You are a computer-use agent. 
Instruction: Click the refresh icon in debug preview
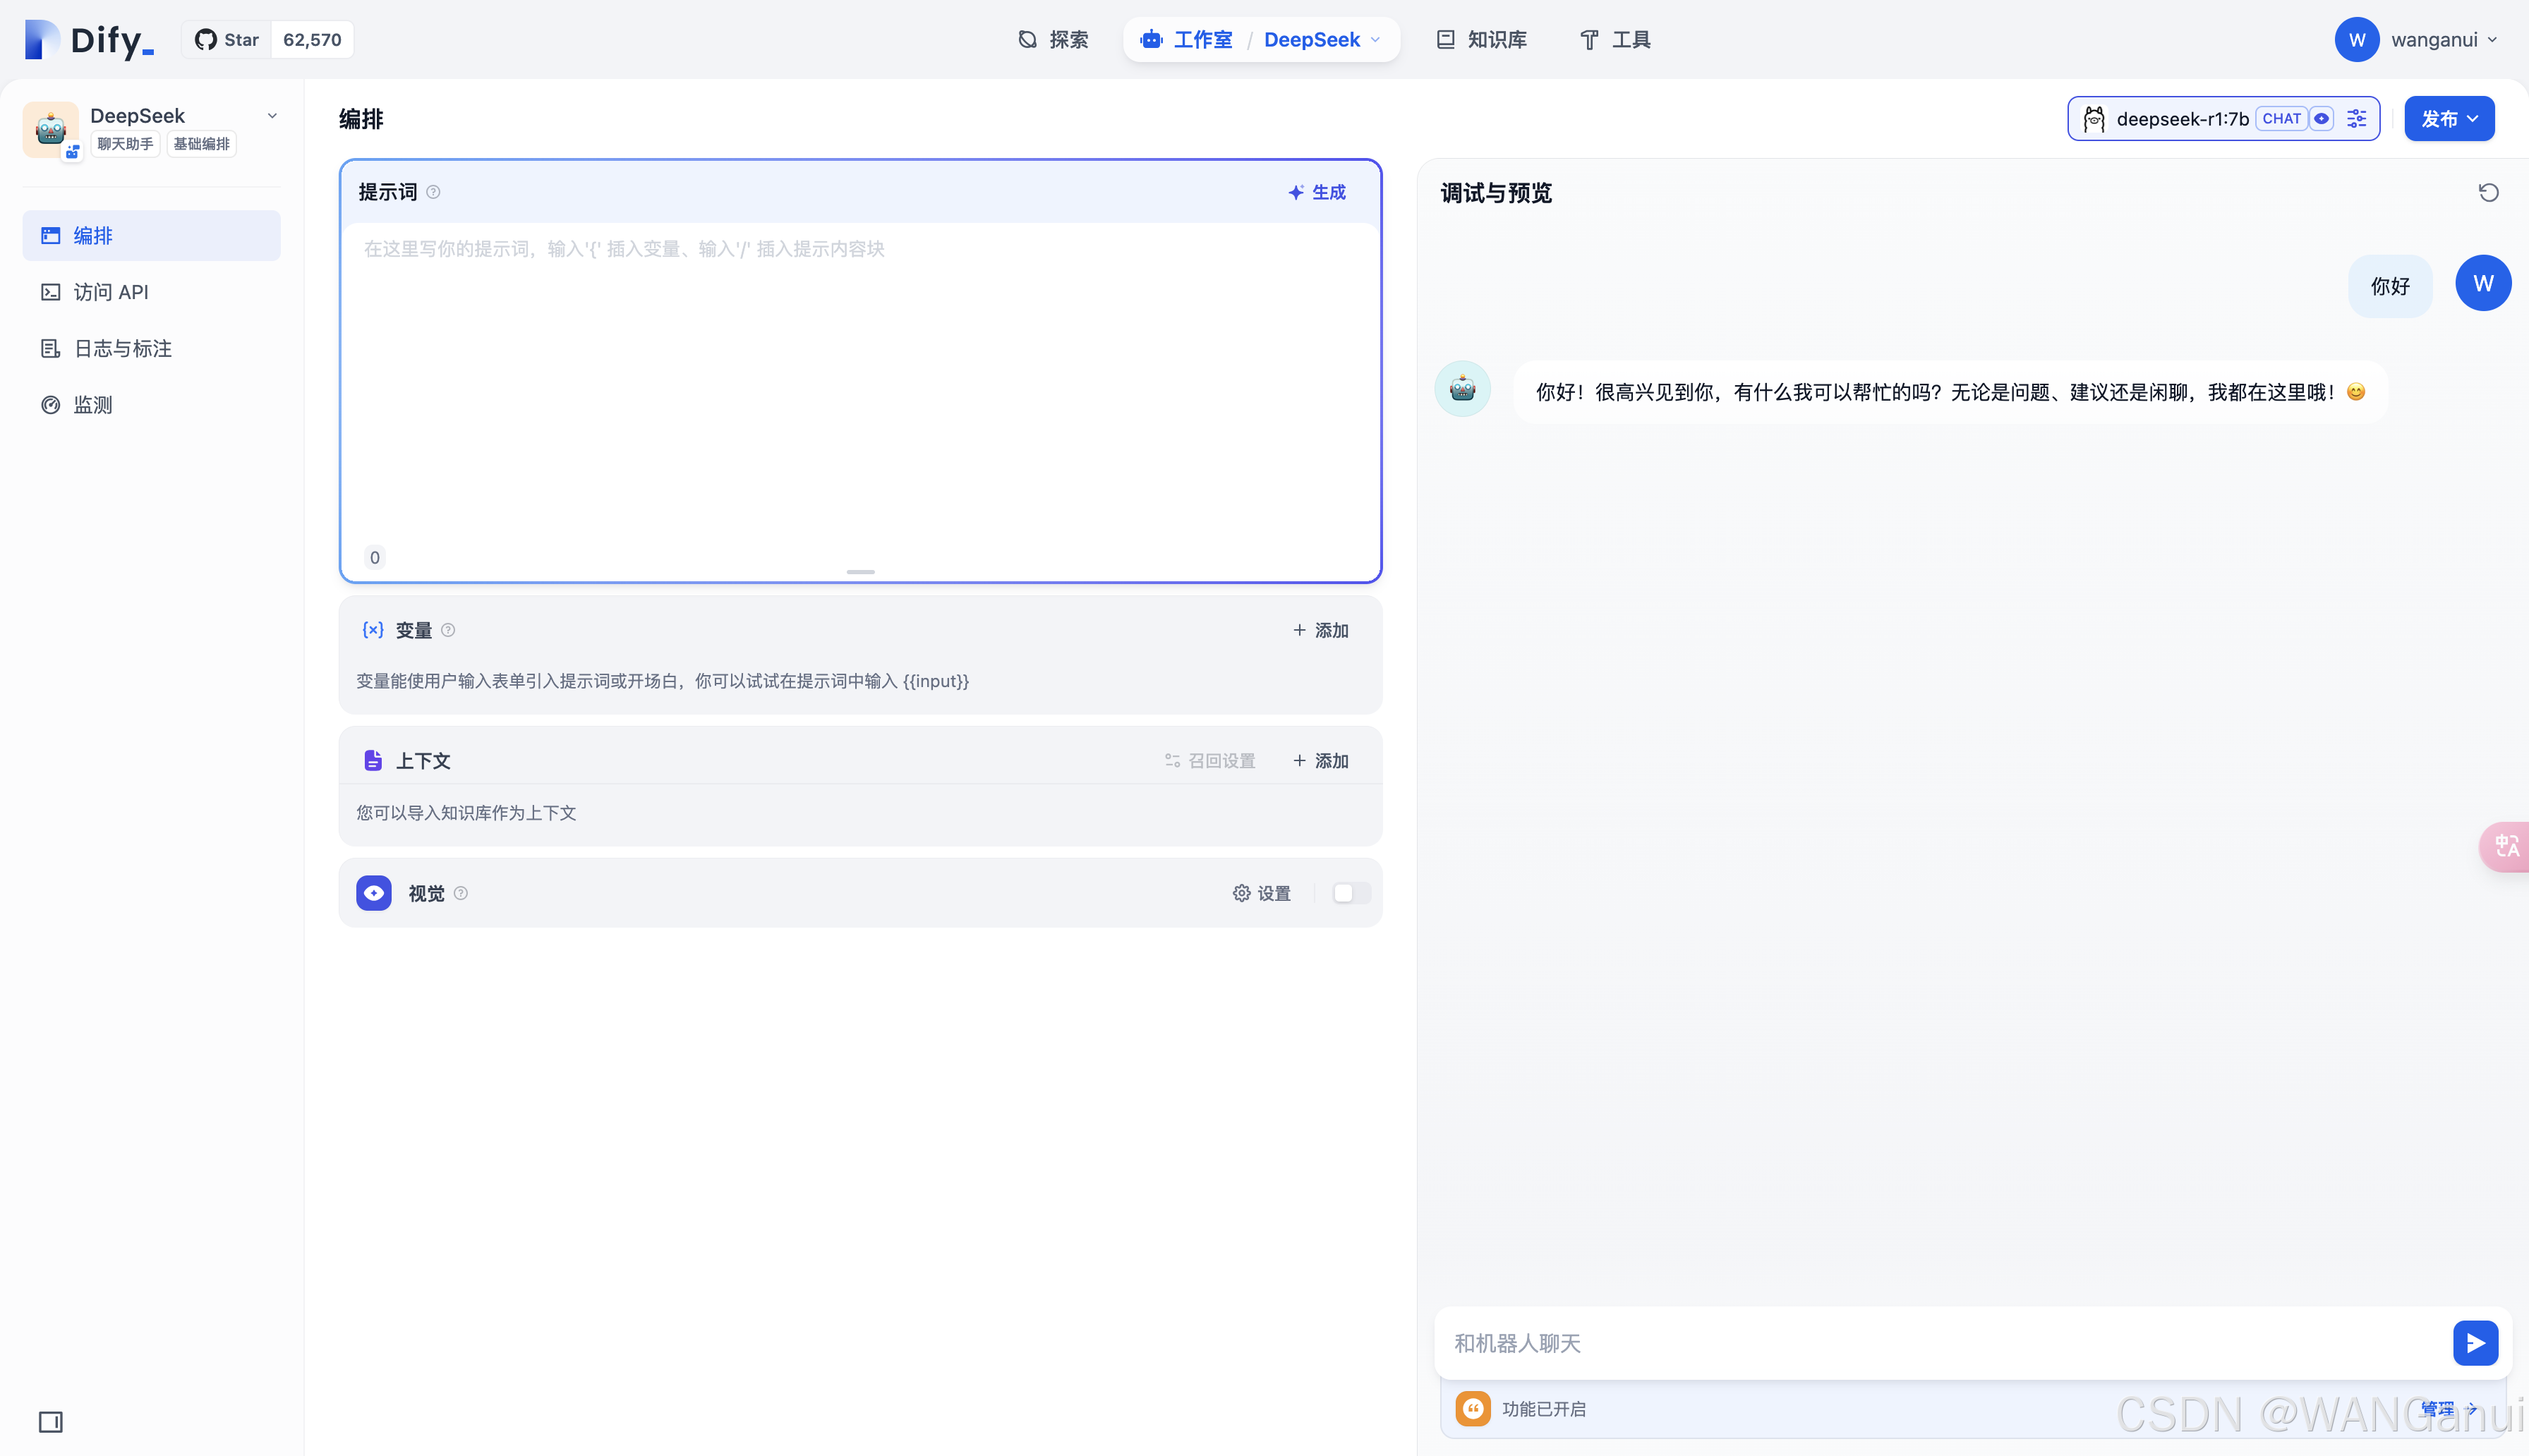pos(2488,192)
